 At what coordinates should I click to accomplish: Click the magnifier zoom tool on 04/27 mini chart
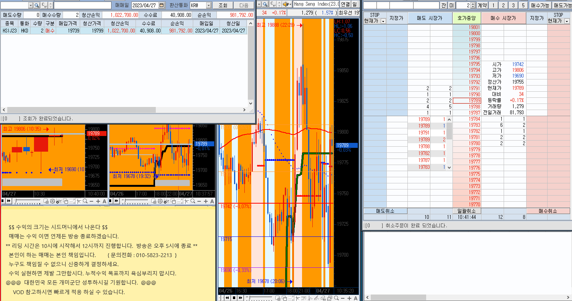tap(85, 201)
